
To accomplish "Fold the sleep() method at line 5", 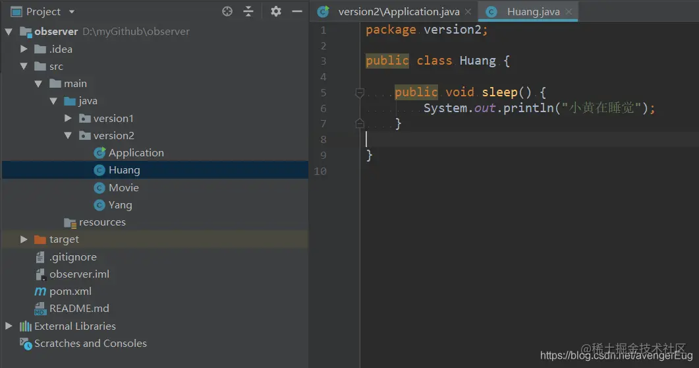I will pyautogui.click(x=360, y=93).
